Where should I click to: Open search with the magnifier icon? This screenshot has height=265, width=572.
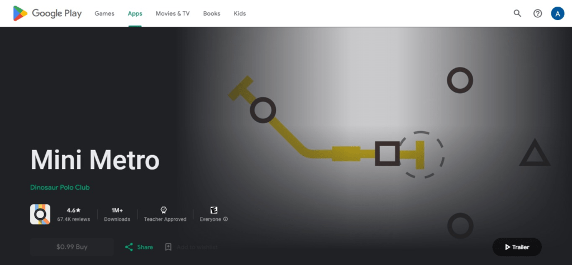click(x=517, y=13)
